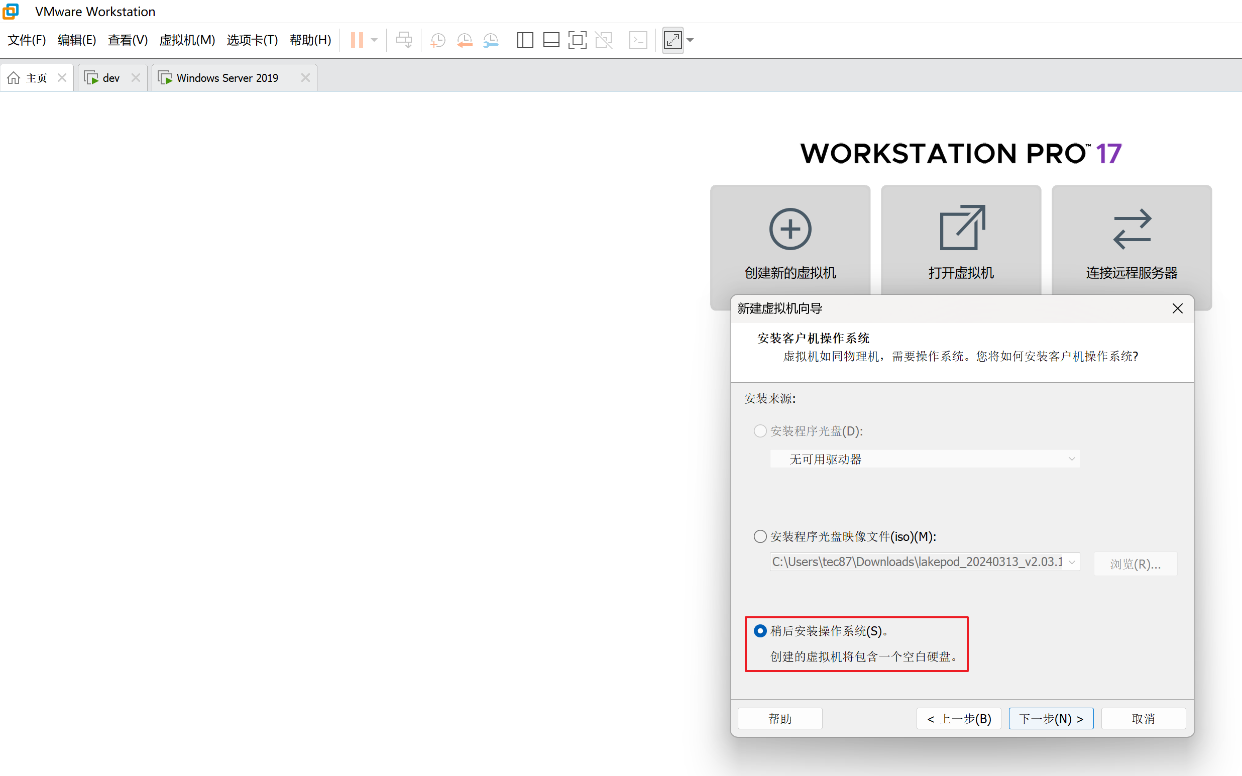Viewport: 1242px width, 776px height.
Task: Click the 安装来源: label
Action: click(x=770, y=398)
